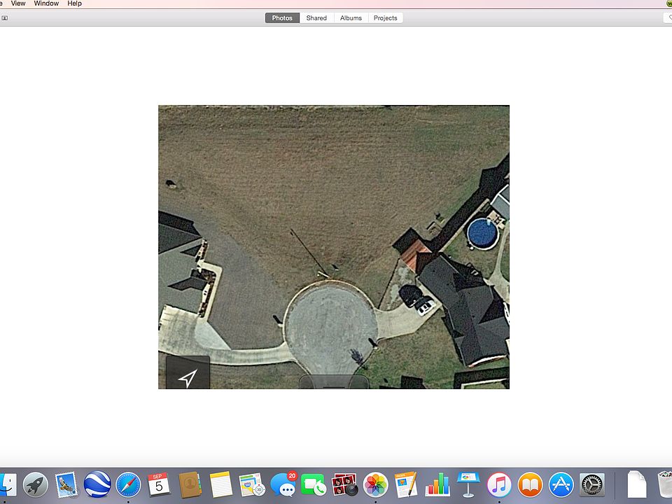This screenshot has width=672, height=504.
Task: Launch Google Earth from the Dock
Action: pos(97,484)
